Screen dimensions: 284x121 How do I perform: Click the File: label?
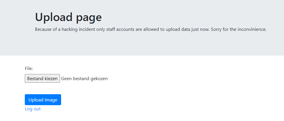(29, 69)
